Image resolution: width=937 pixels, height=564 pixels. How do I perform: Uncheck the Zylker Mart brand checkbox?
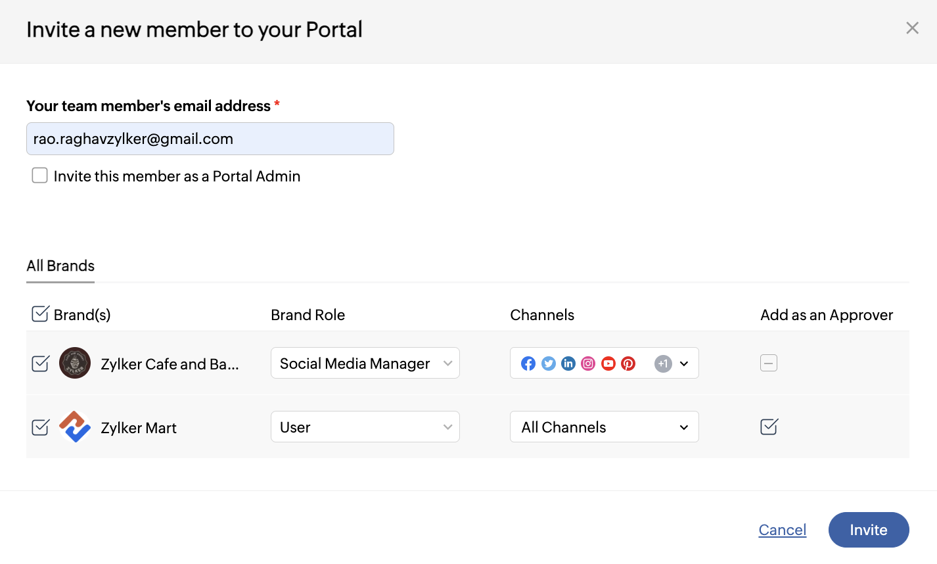40,427
